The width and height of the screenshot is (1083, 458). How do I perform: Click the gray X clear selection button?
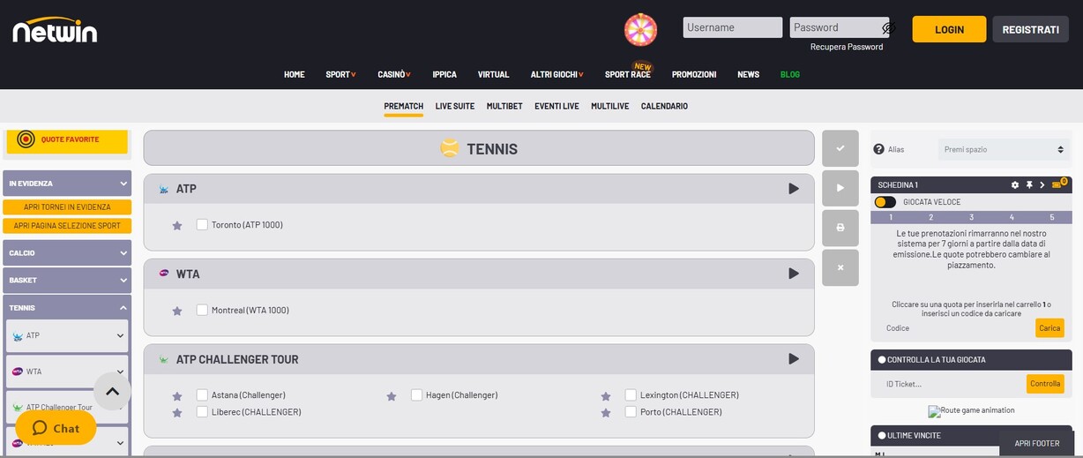click(840, 267)
